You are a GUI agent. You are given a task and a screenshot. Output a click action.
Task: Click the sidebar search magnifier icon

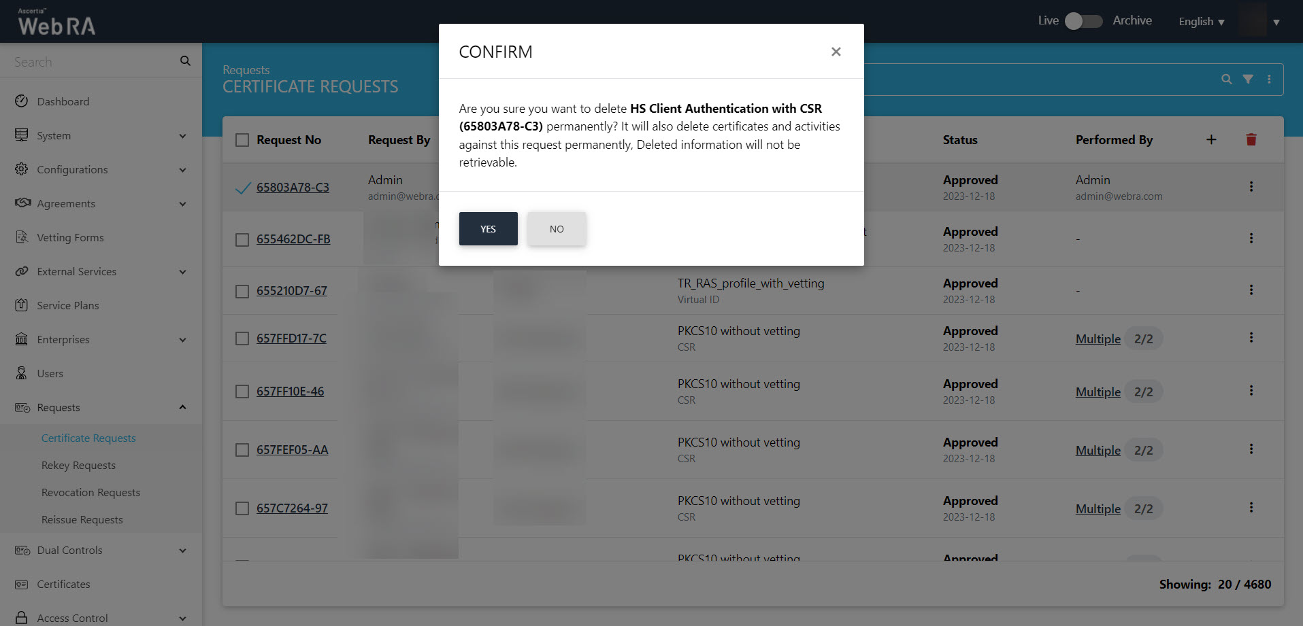pyautogui.click(x=185, y=61)
